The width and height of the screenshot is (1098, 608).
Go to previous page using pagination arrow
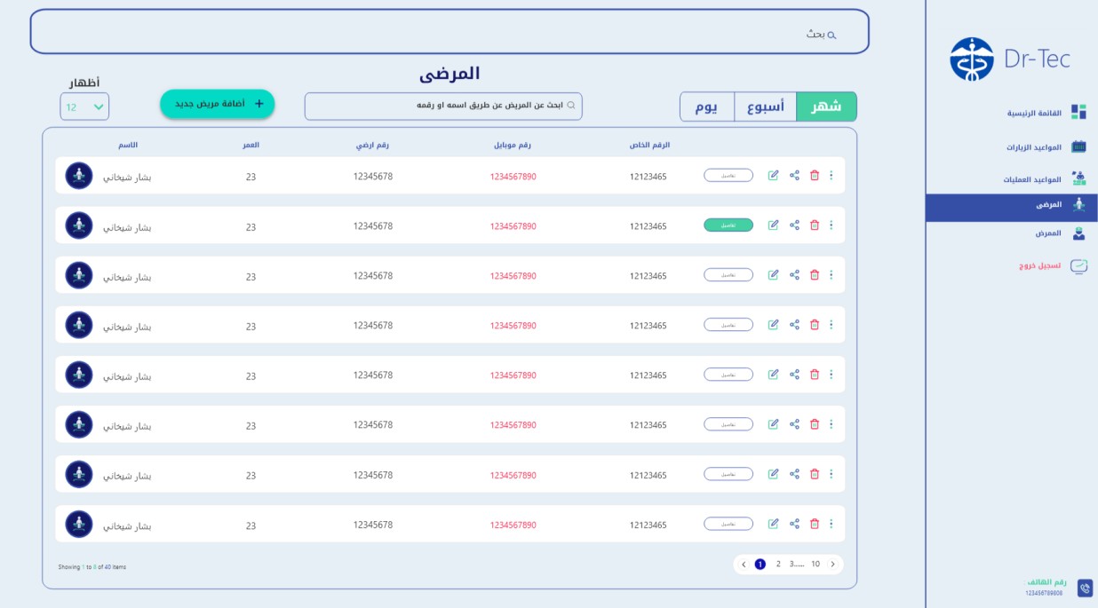point(744,564)
